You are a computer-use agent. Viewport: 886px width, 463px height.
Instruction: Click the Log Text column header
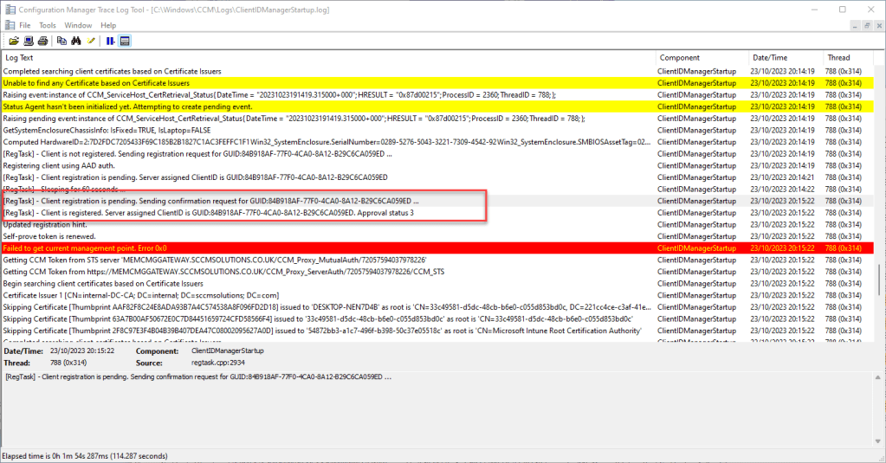[x=329, y=58]
